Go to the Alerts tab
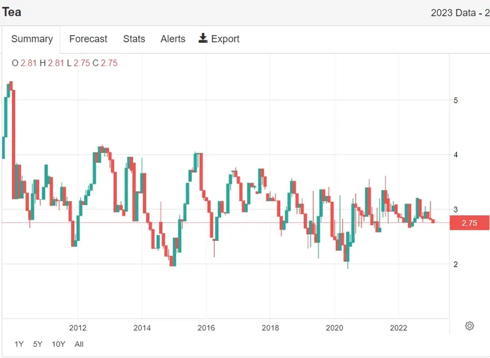This screenshot has width=490, height=358. click(x=173, y=39)
